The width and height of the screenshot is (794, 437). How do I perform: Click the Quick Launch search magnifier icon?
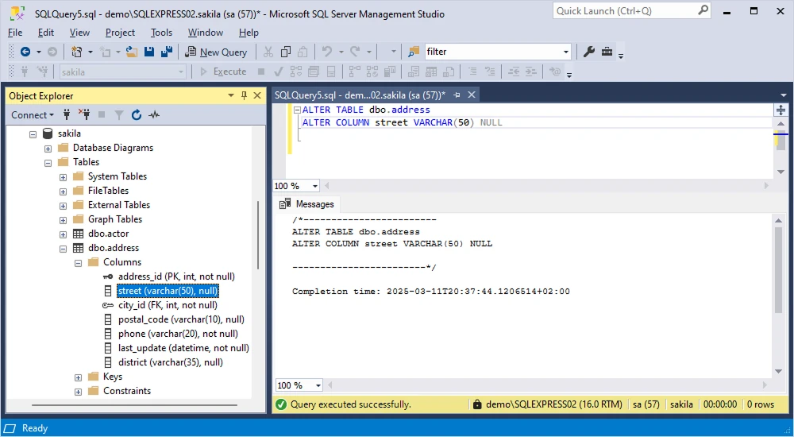pyautogui.click(x=703, y=10)
